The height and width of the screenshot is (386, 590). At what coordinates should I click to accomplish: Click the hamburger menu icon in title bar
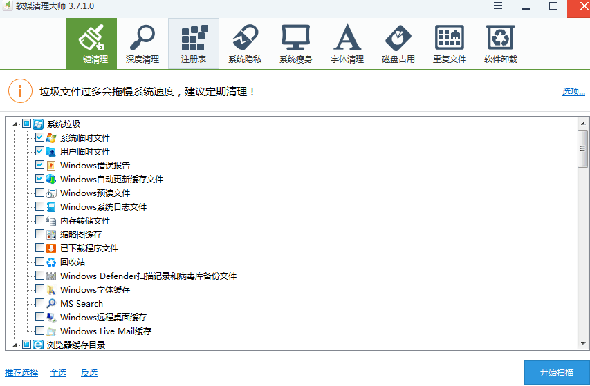[498, 6]
